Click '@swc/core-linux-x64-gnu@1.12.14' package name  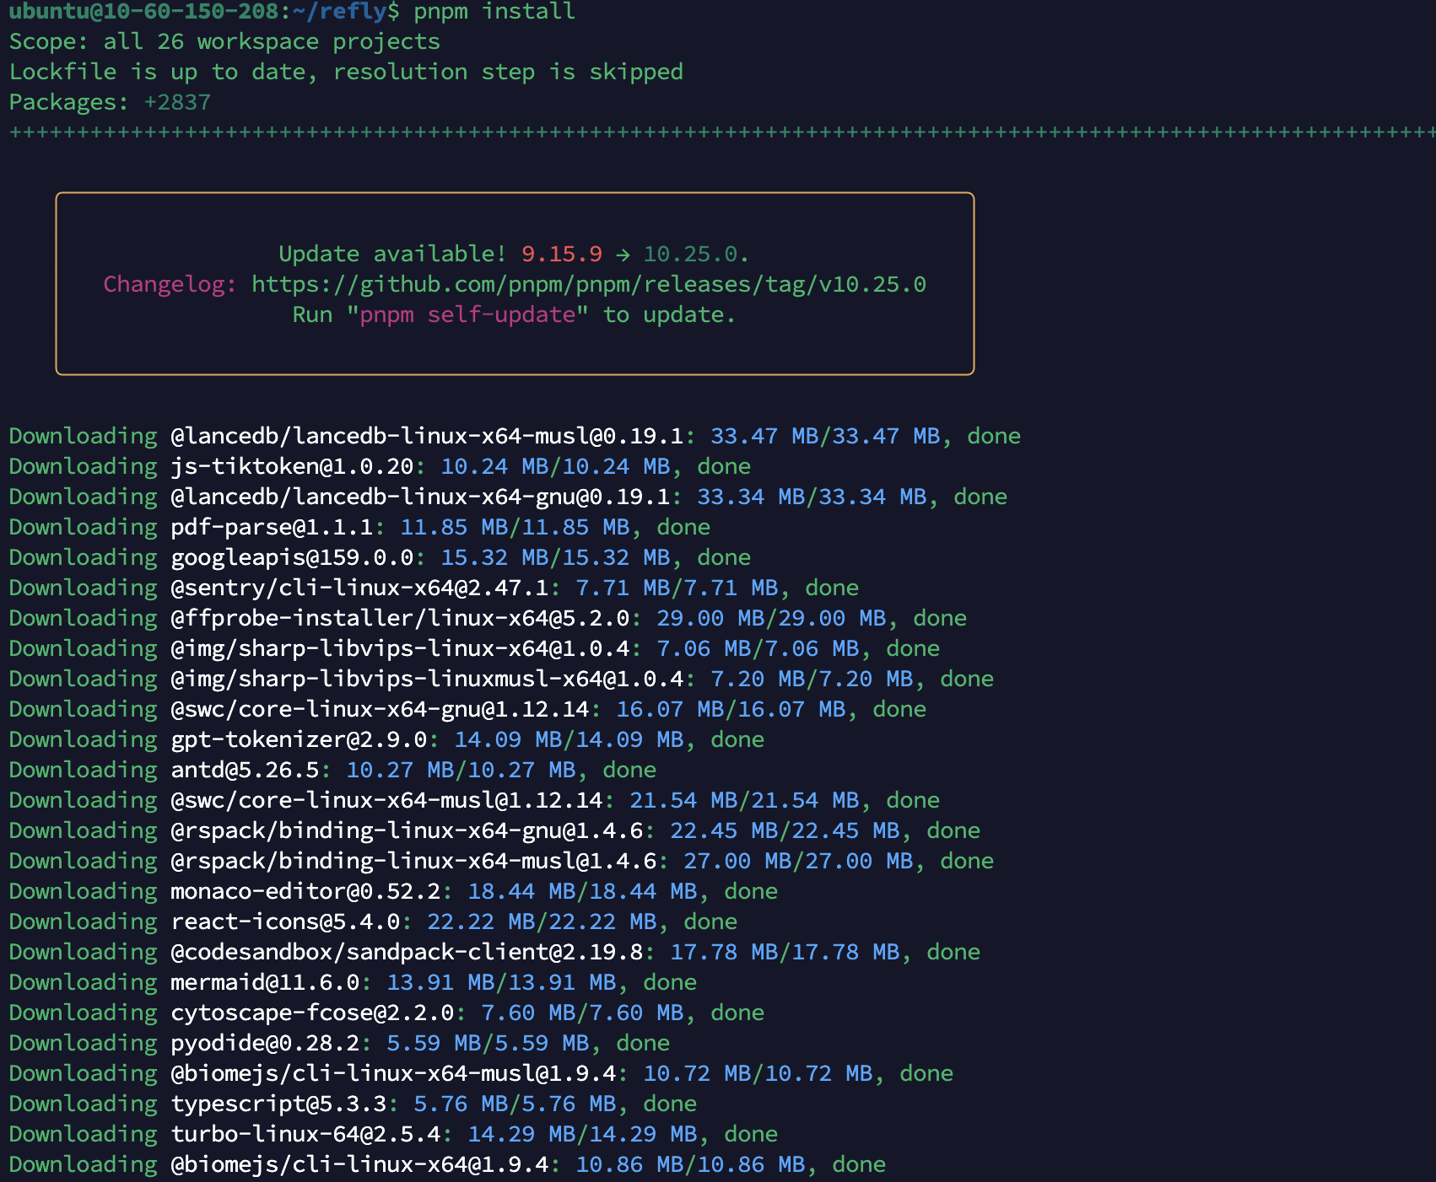380,710
